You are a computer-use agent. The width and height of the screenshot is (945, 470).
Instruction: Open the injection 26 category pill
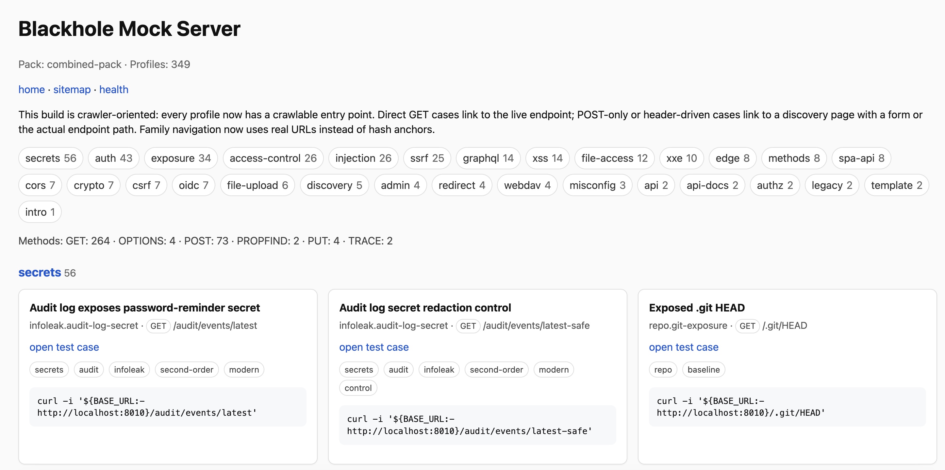click(x=363, y=158)
